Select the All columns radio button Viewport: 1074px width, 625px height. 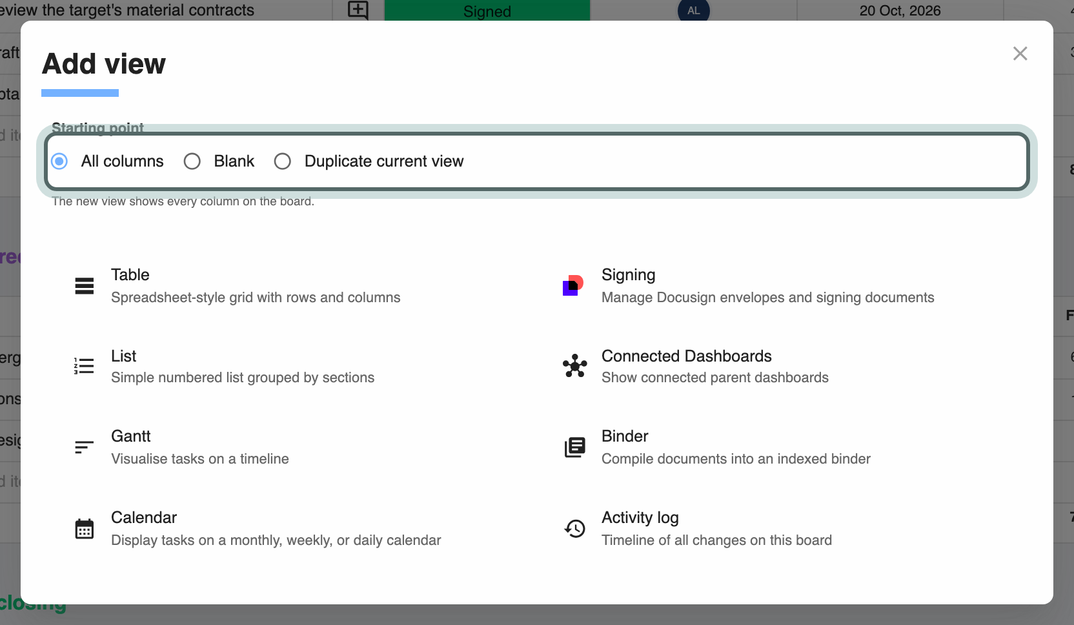pos(59,161)
